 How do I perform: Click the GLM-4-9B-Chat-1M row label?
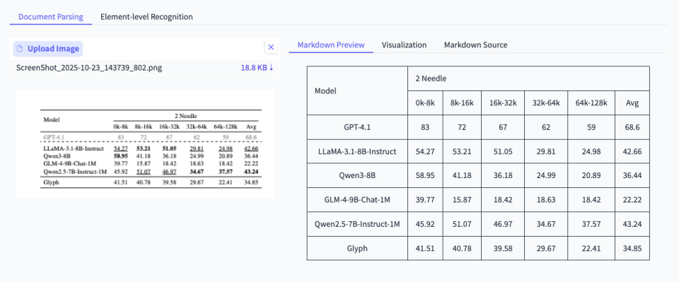pyautogui.click(x=357, y=200)
